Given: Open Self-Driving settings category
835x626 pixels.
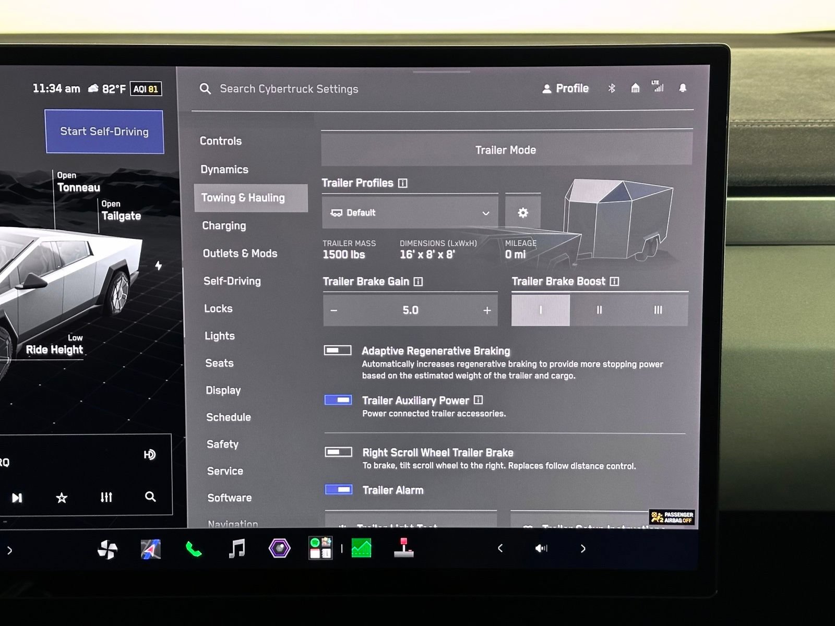Looking at the screenshot, I should pyautogui.click(x=232, y=281).
